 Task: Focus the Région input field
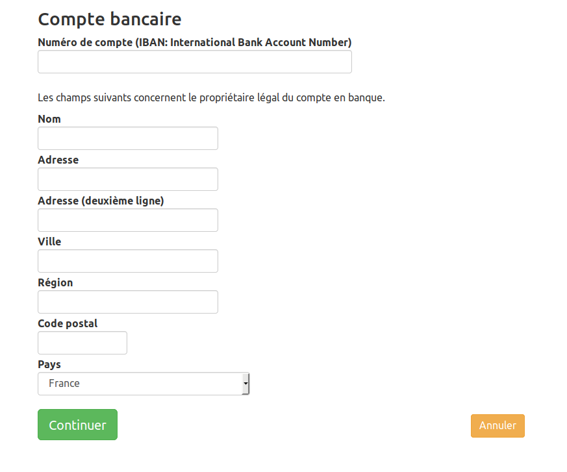pos(128,302)
